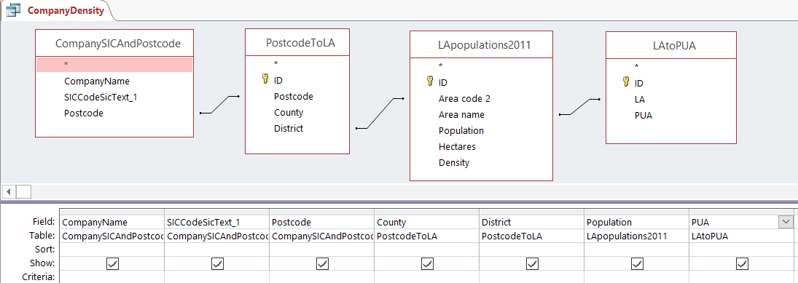Click the Table cell showing LAtoPUA

pos(741,236)
